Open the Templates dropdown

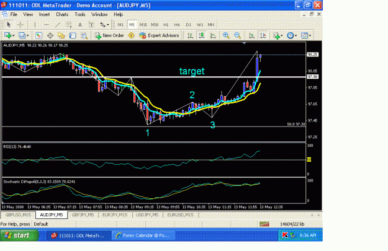pos(306,35)
